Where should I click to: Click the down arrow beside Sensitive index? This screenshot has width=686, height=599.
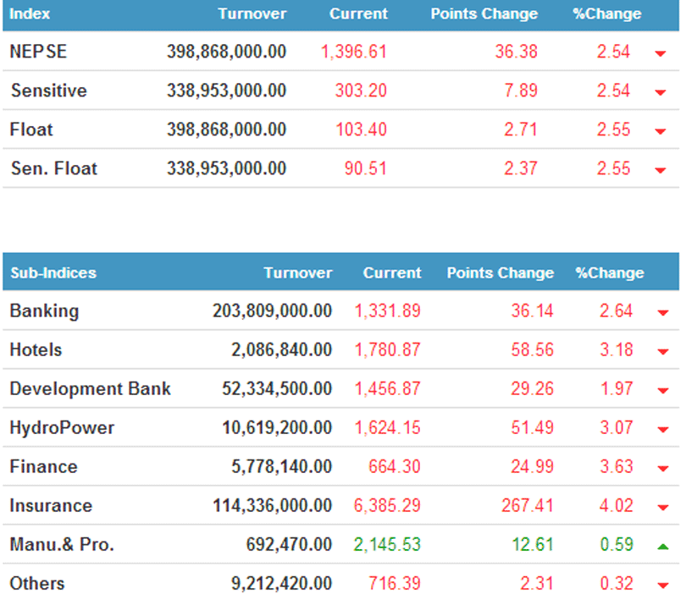pyautogui.click(x=660, y=93)
